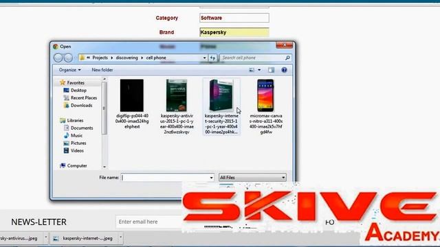Open menu arrow for sky-antivirus download

coord(46,238)
